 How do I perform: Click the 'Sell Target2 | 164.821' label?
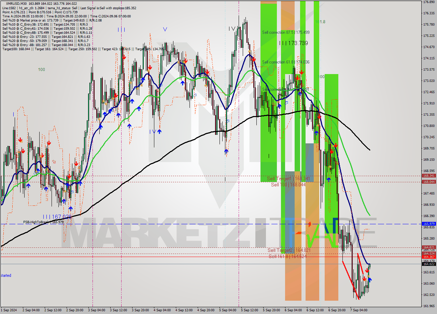[289, 250]
